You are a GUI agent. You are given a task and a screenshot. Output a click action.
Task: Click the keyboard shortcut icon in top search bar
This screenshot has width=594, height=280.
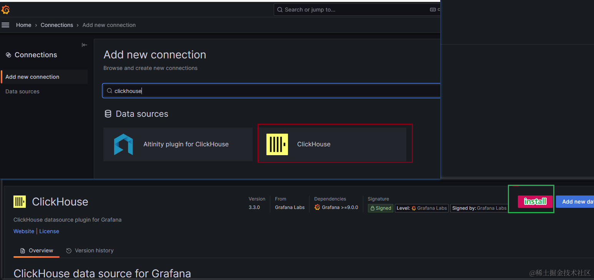pos(433,10)
